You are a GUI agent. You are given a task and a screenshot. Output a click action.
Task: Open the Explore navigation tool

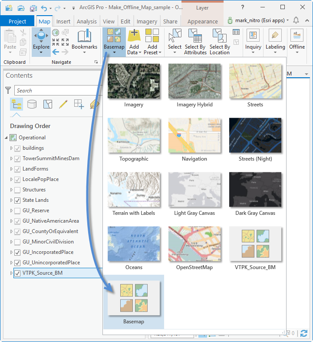pos(41,42)
